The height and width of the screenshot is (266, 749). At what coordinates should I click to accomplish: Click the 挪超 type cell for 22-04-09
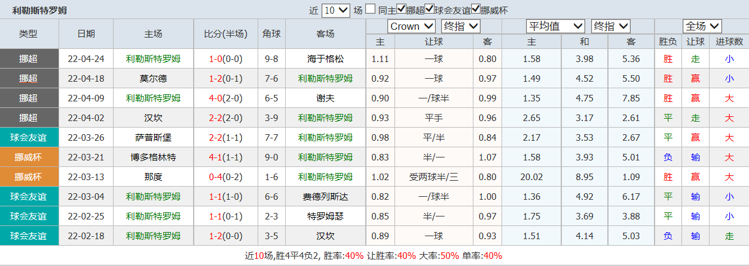pyautogui.click(x=29, y=98)
